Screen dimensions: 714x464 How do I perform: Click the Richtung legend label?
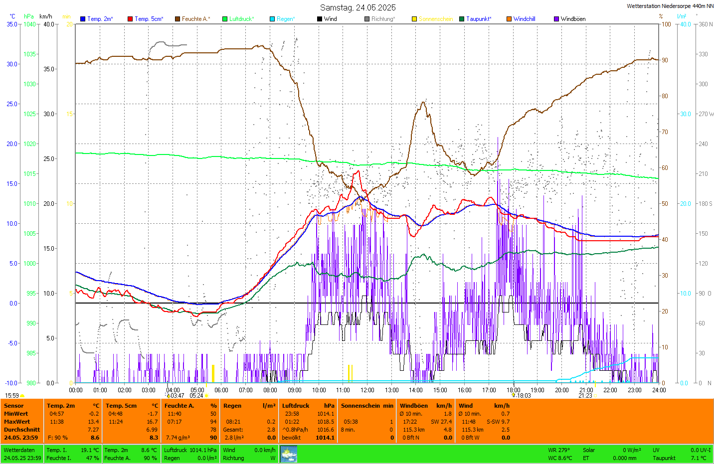[382, 19]
